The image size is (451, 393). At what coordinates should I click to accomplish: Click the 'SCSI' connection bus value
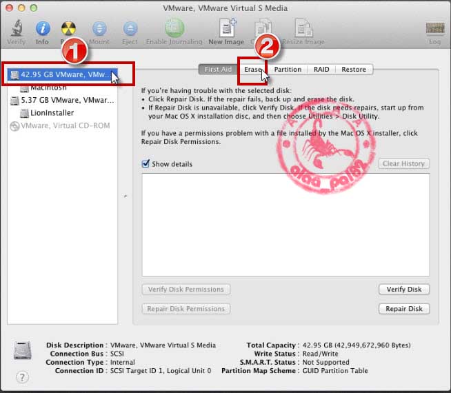(x=117, y=354)
